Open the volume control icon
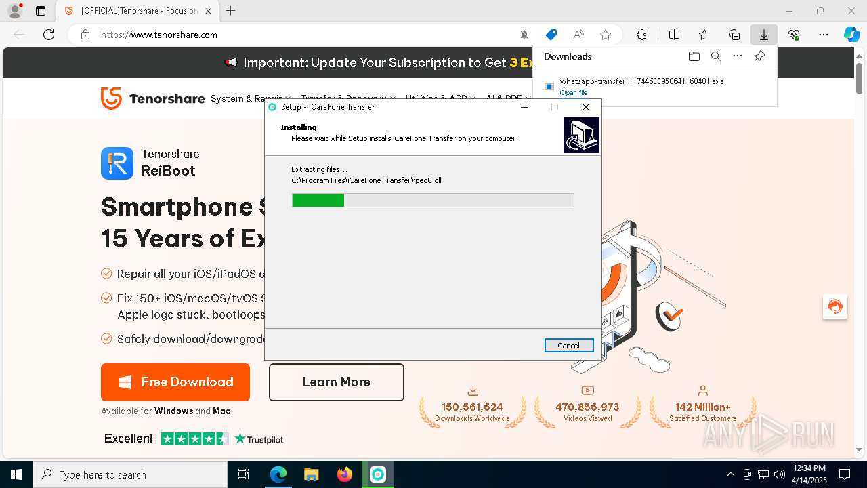The height and width of the screenshot is (488, 867). [x=779, y=474]
